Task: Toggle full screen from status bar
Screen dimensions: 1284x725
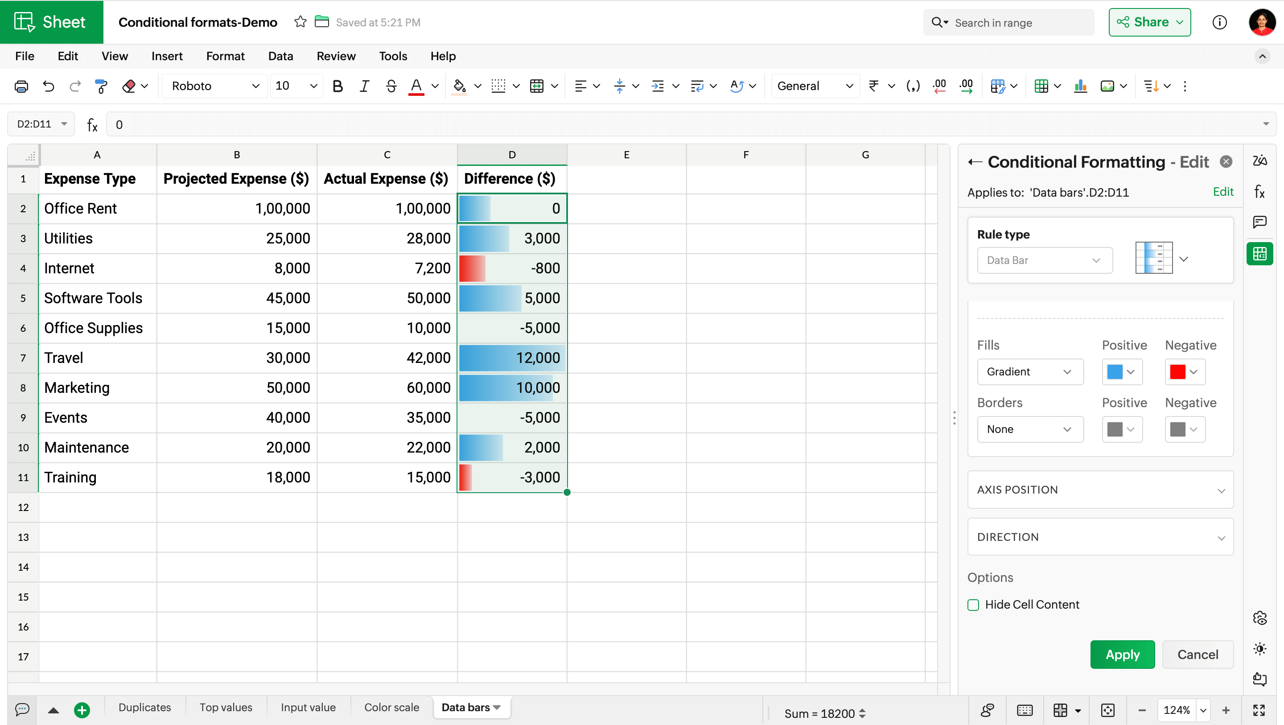Action: click(x=1259, y=710)
